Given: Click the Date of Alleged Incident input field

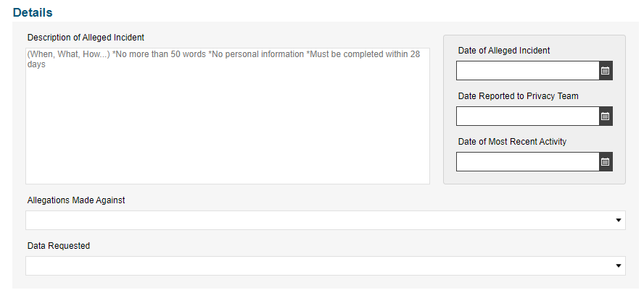Looking at the screenshot, I should click(x=528, y=70).
